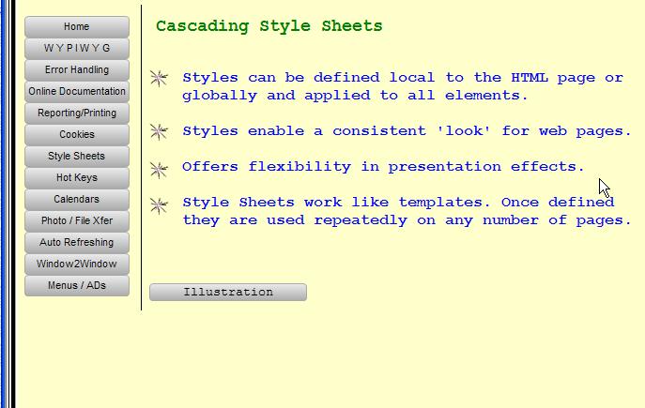Open Online Documentation from the sidebar
Image resolution: width=645 pixels, height=408 pixels.
coord(77,92)
